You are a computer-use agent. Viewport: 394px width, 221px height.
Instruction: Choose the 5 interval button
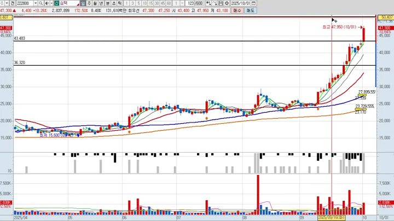(138, 3)
